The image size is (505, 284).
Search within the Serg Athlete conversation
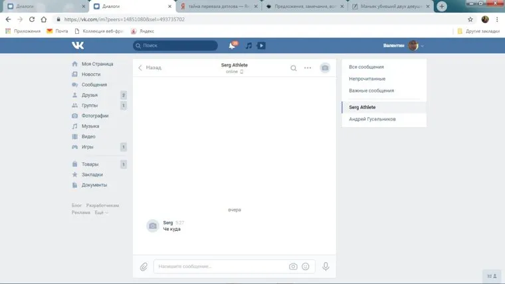294,68
